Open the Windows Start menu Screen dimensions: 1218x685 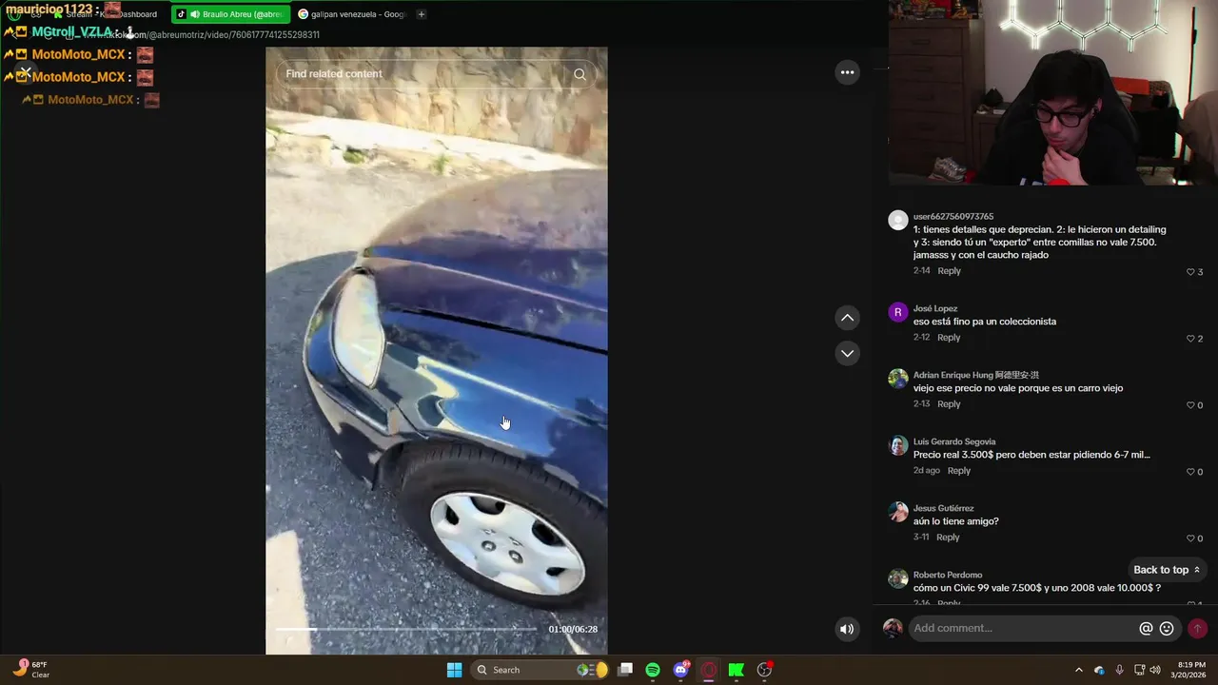click(x=454, y=670)
